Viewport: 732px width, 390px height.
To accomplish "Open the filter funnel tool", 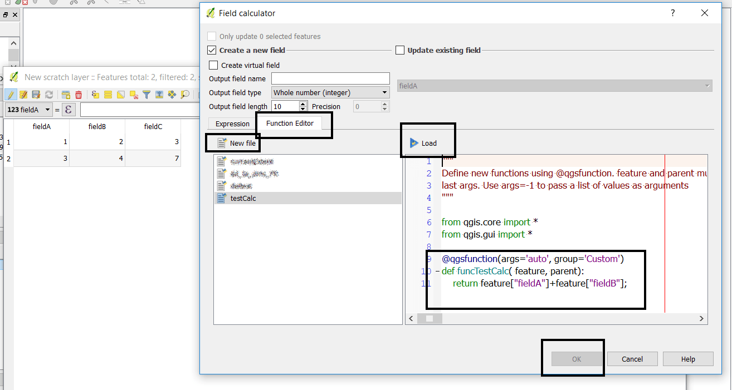I will [147, 95].
